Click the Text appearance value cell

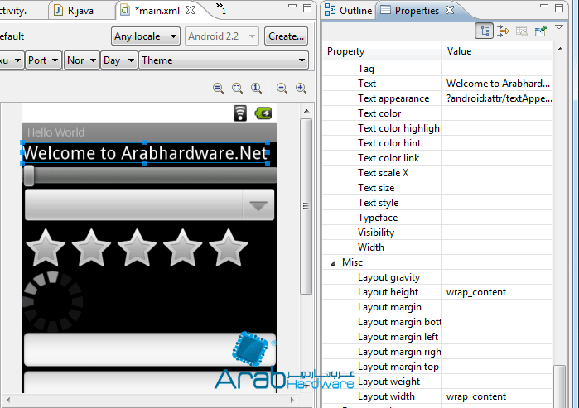pyautogui.click(x=497, y=98)
